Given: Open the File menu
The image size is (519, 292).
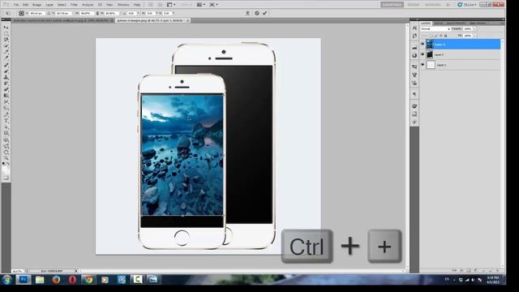Looking at the screenshot, I should pyautogui.click(x=16, y=5).
